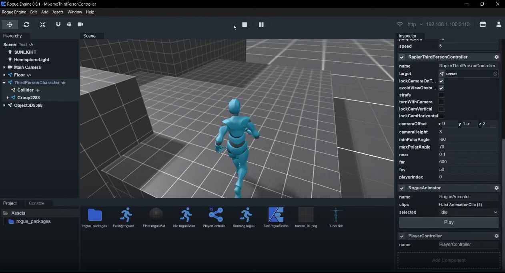Open the Assets menu
The height and width of the screenshot is (273, 505).
tap(58, 12)
